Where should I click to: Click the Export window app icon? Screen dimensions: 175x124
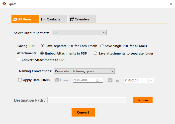click(x=4, y=4)
